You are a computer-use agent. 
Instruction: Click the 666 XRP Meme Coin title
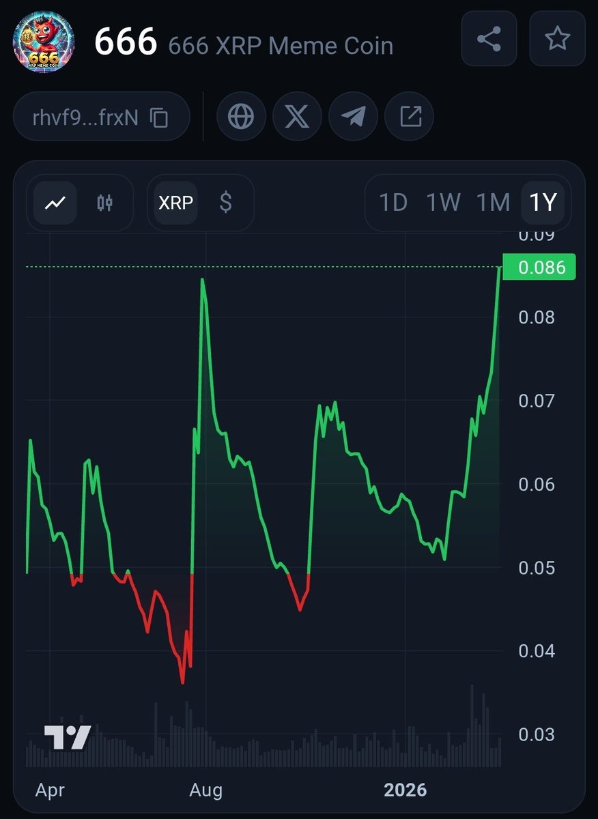click(x=281, y=46)
